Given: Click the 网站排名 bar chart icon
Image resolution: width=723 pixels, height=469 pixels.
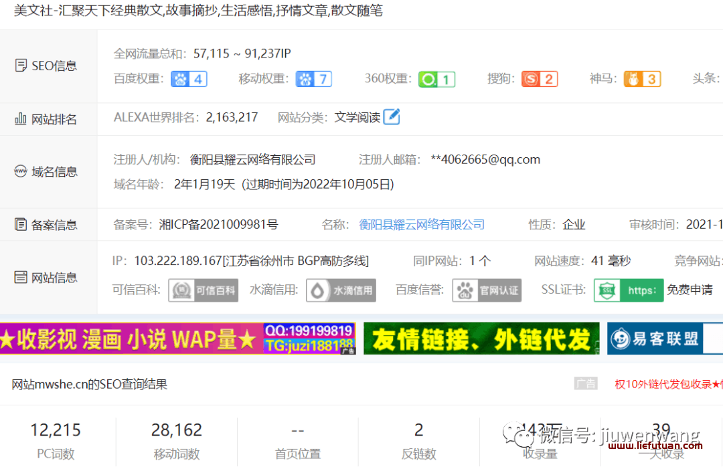Looking at the screenshot, I should (20, 119).
